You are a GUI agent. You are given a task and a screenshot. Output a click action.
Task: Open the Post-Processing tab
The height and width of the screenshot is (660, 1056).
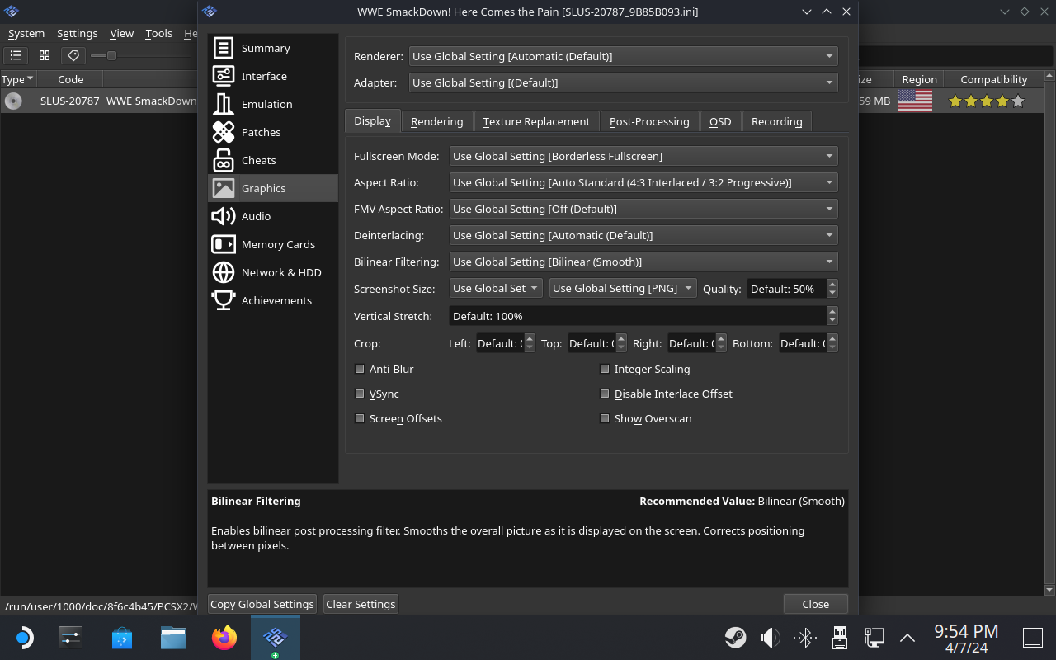point(649,121)
